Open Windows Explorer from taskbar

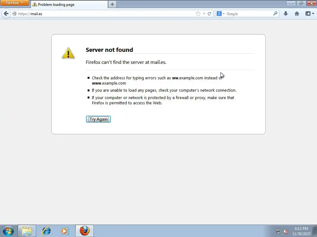(x=27, y=231)
